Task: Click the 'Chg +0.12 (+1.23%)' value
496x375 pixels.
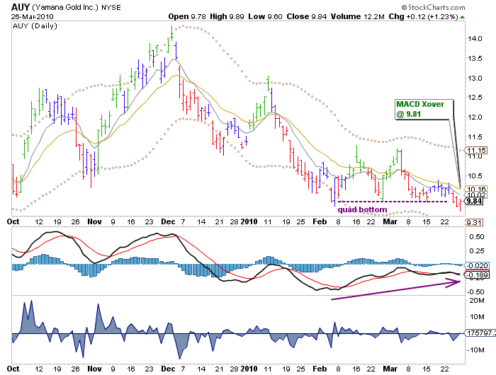Action: 423,16
